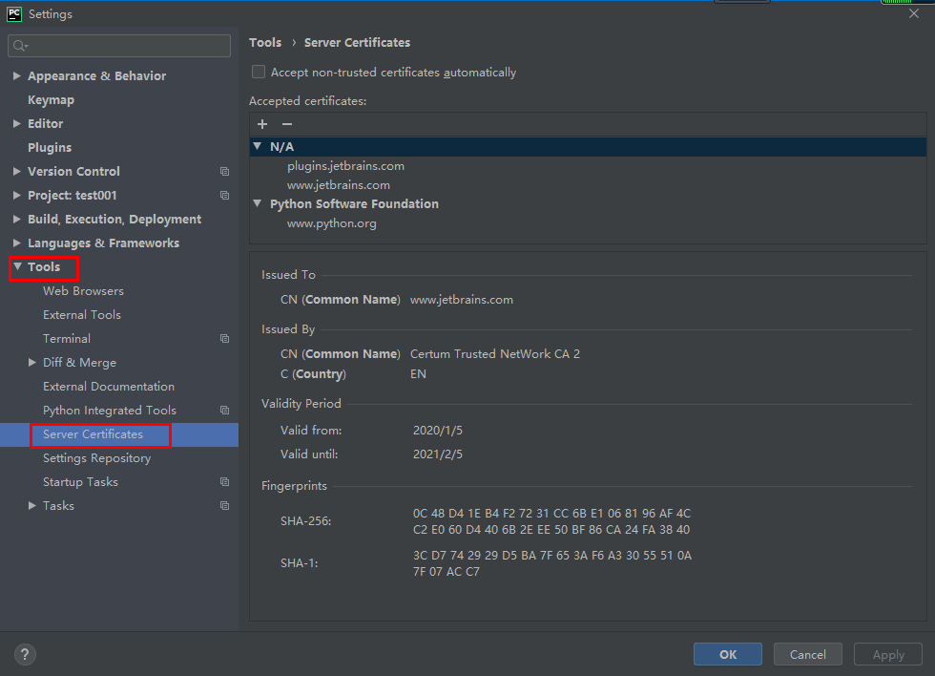The height and width of the screenshot is (676, 935).
Task: Open Terminal settings
Action: pyautogui.click(x=67, y=339)
